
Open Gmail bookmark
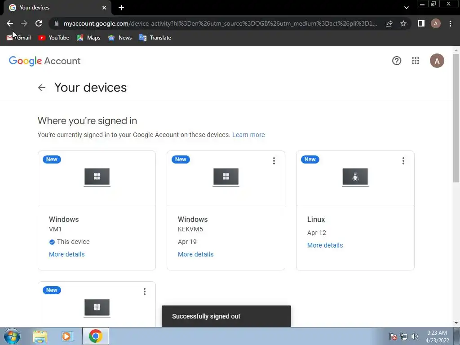(x=19, y=38)
